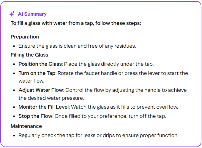Select the Maintenance section heading

click(x=26, y=126)
